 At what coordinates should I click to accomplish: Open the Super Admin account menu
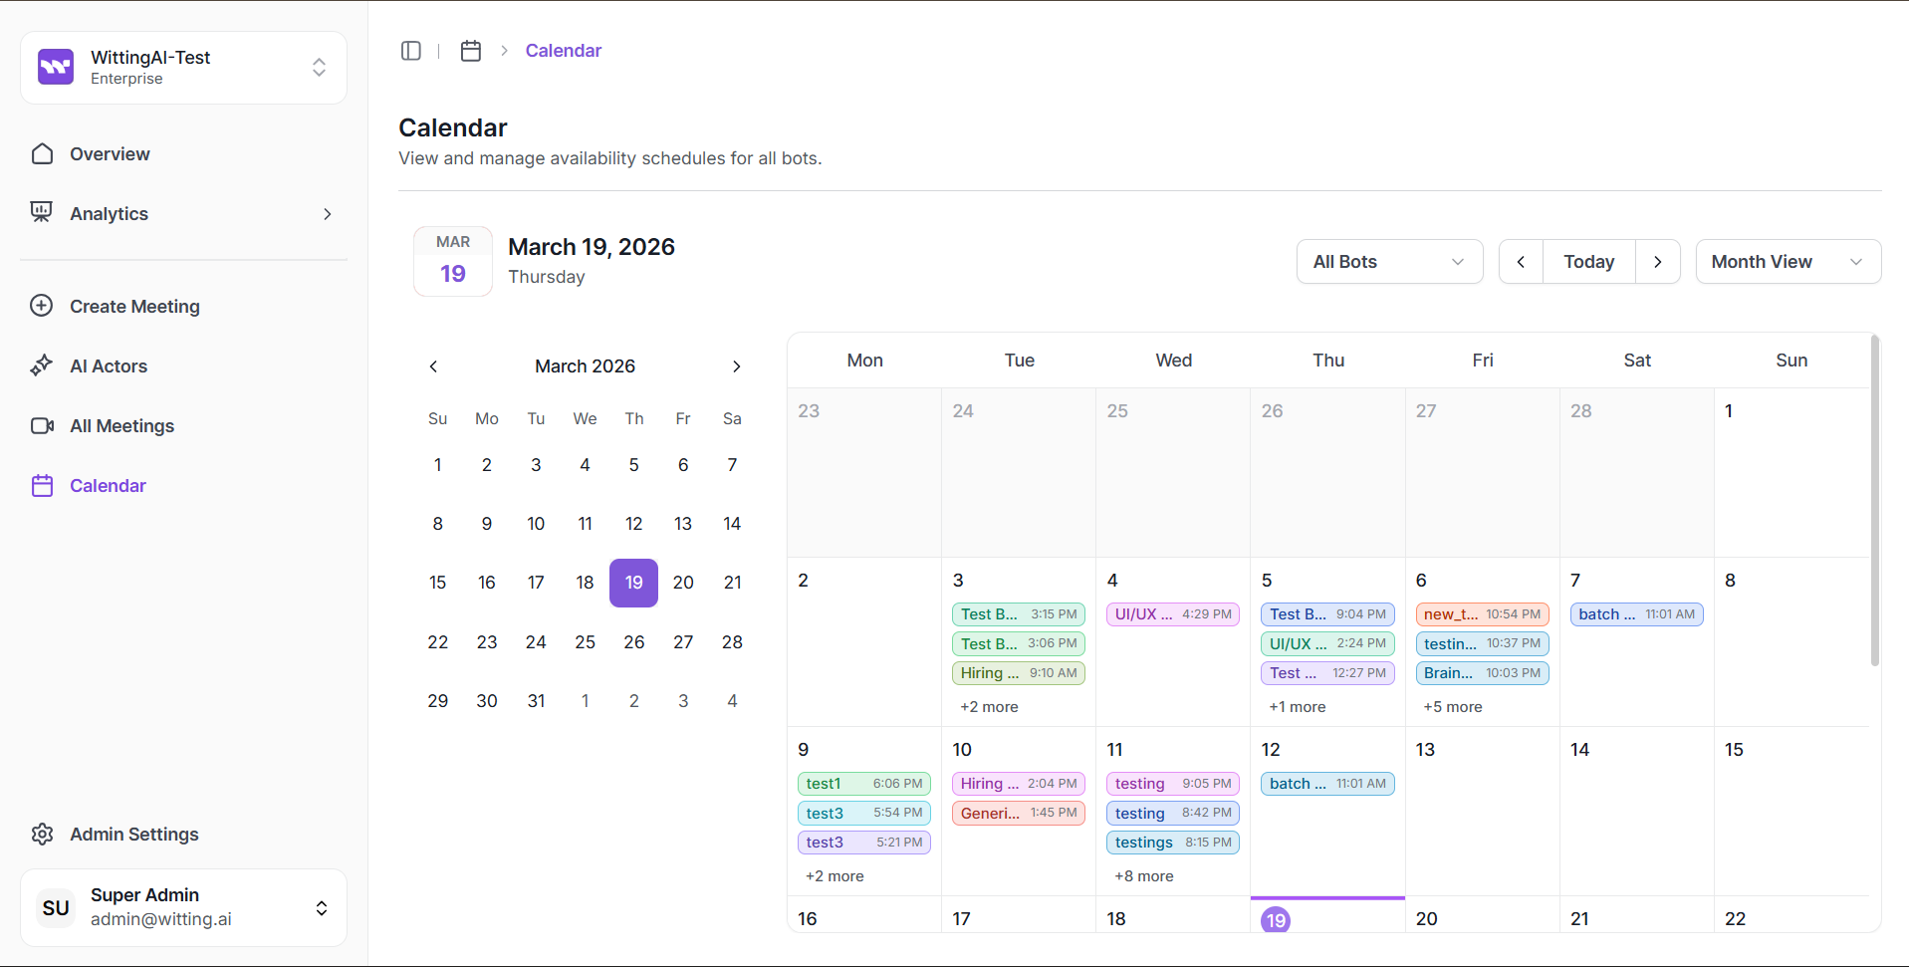point(321,907)
